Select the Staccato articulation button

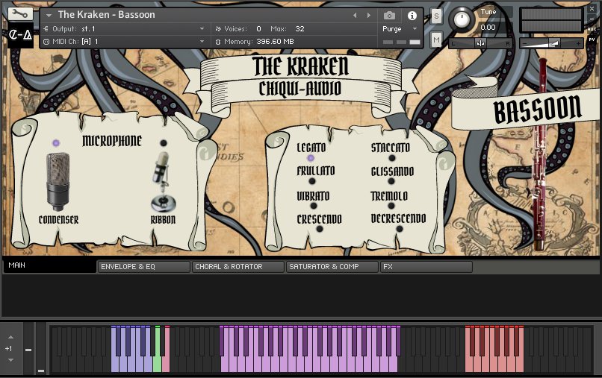pos(391,158)
